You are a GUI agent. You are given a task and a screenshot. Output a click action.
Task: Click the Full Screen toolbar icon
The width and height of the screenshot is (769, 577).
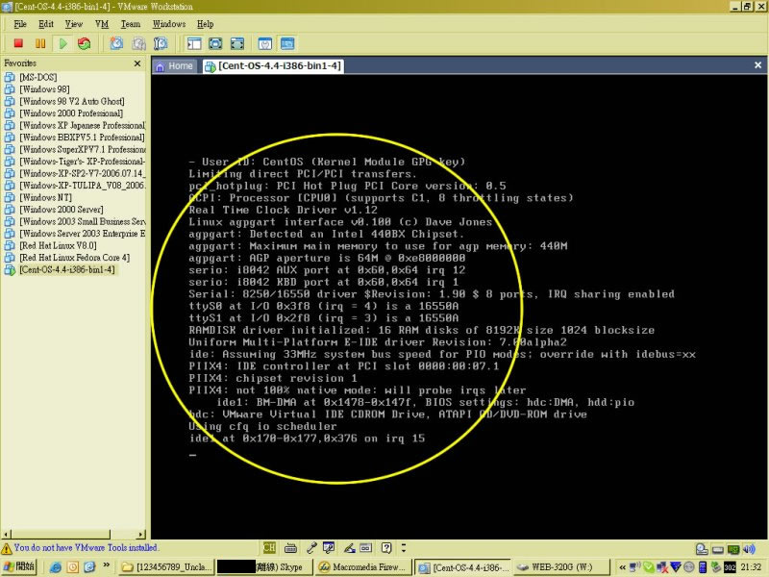click(x=215, y=43)
